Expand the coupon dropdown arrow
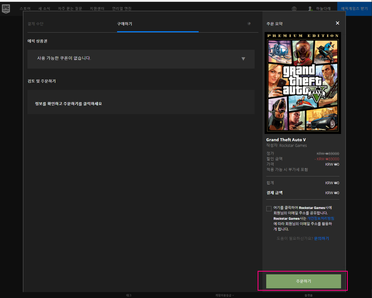The height and width of the screenshot is (298, 372). click(243, 59)
